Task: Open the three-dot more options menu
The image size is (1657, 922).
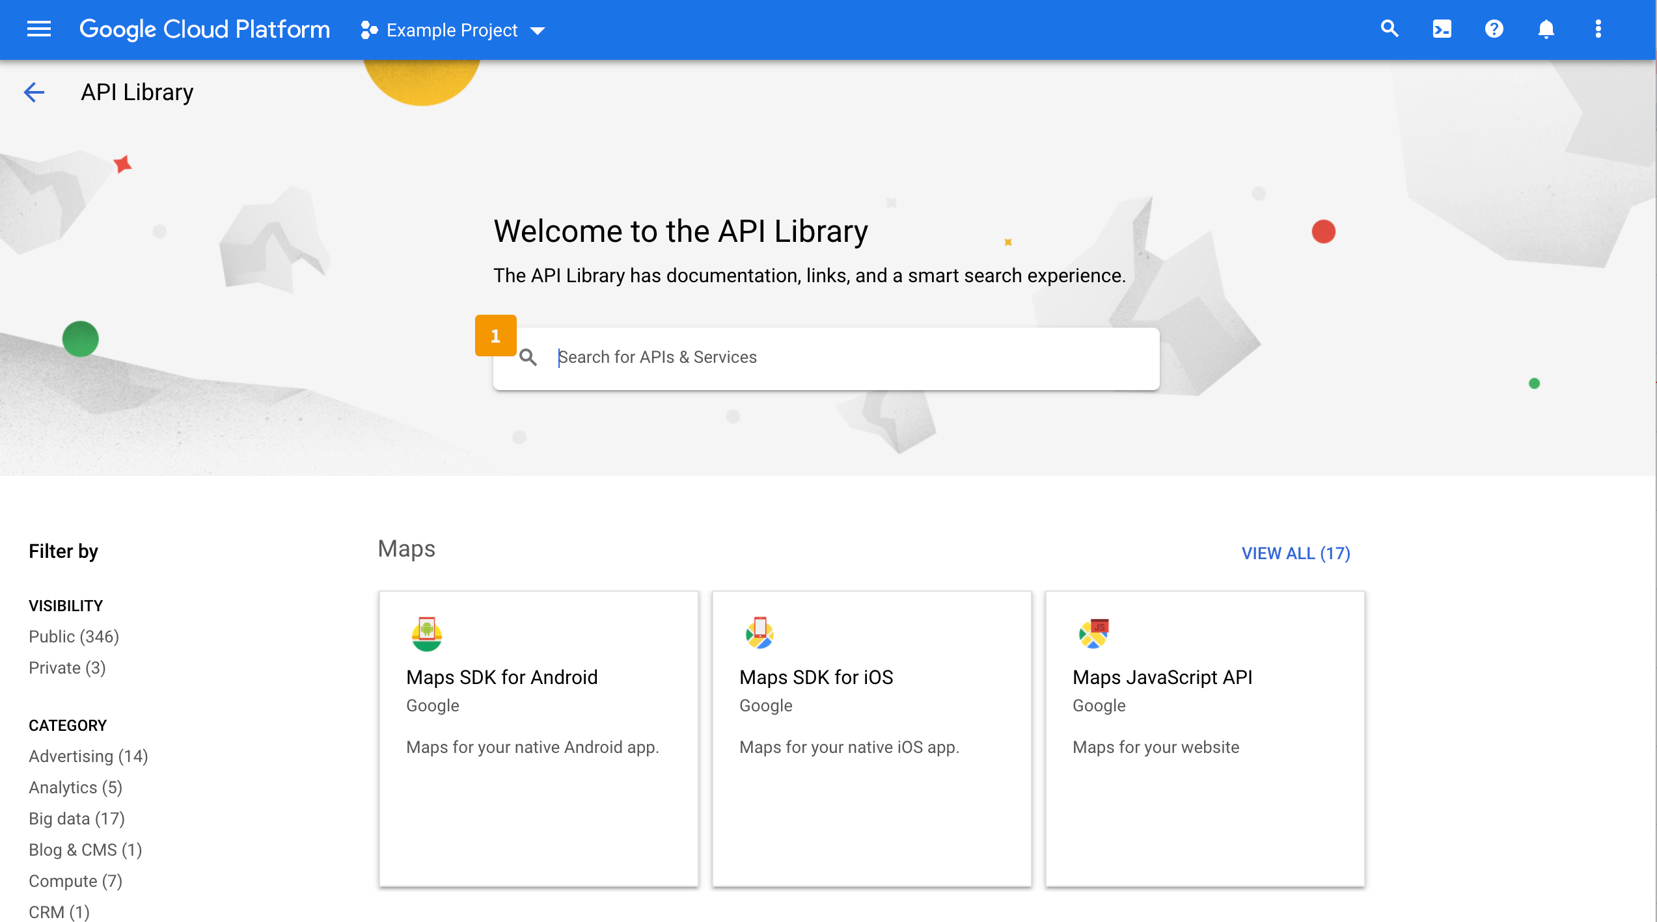Action: pyautogui.click(x=1598, y=29)
